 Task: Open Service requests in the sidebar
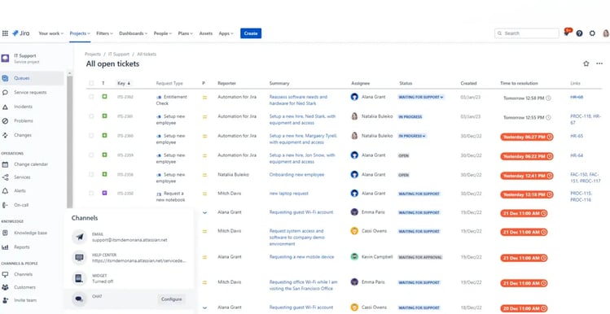coord(30,93)
